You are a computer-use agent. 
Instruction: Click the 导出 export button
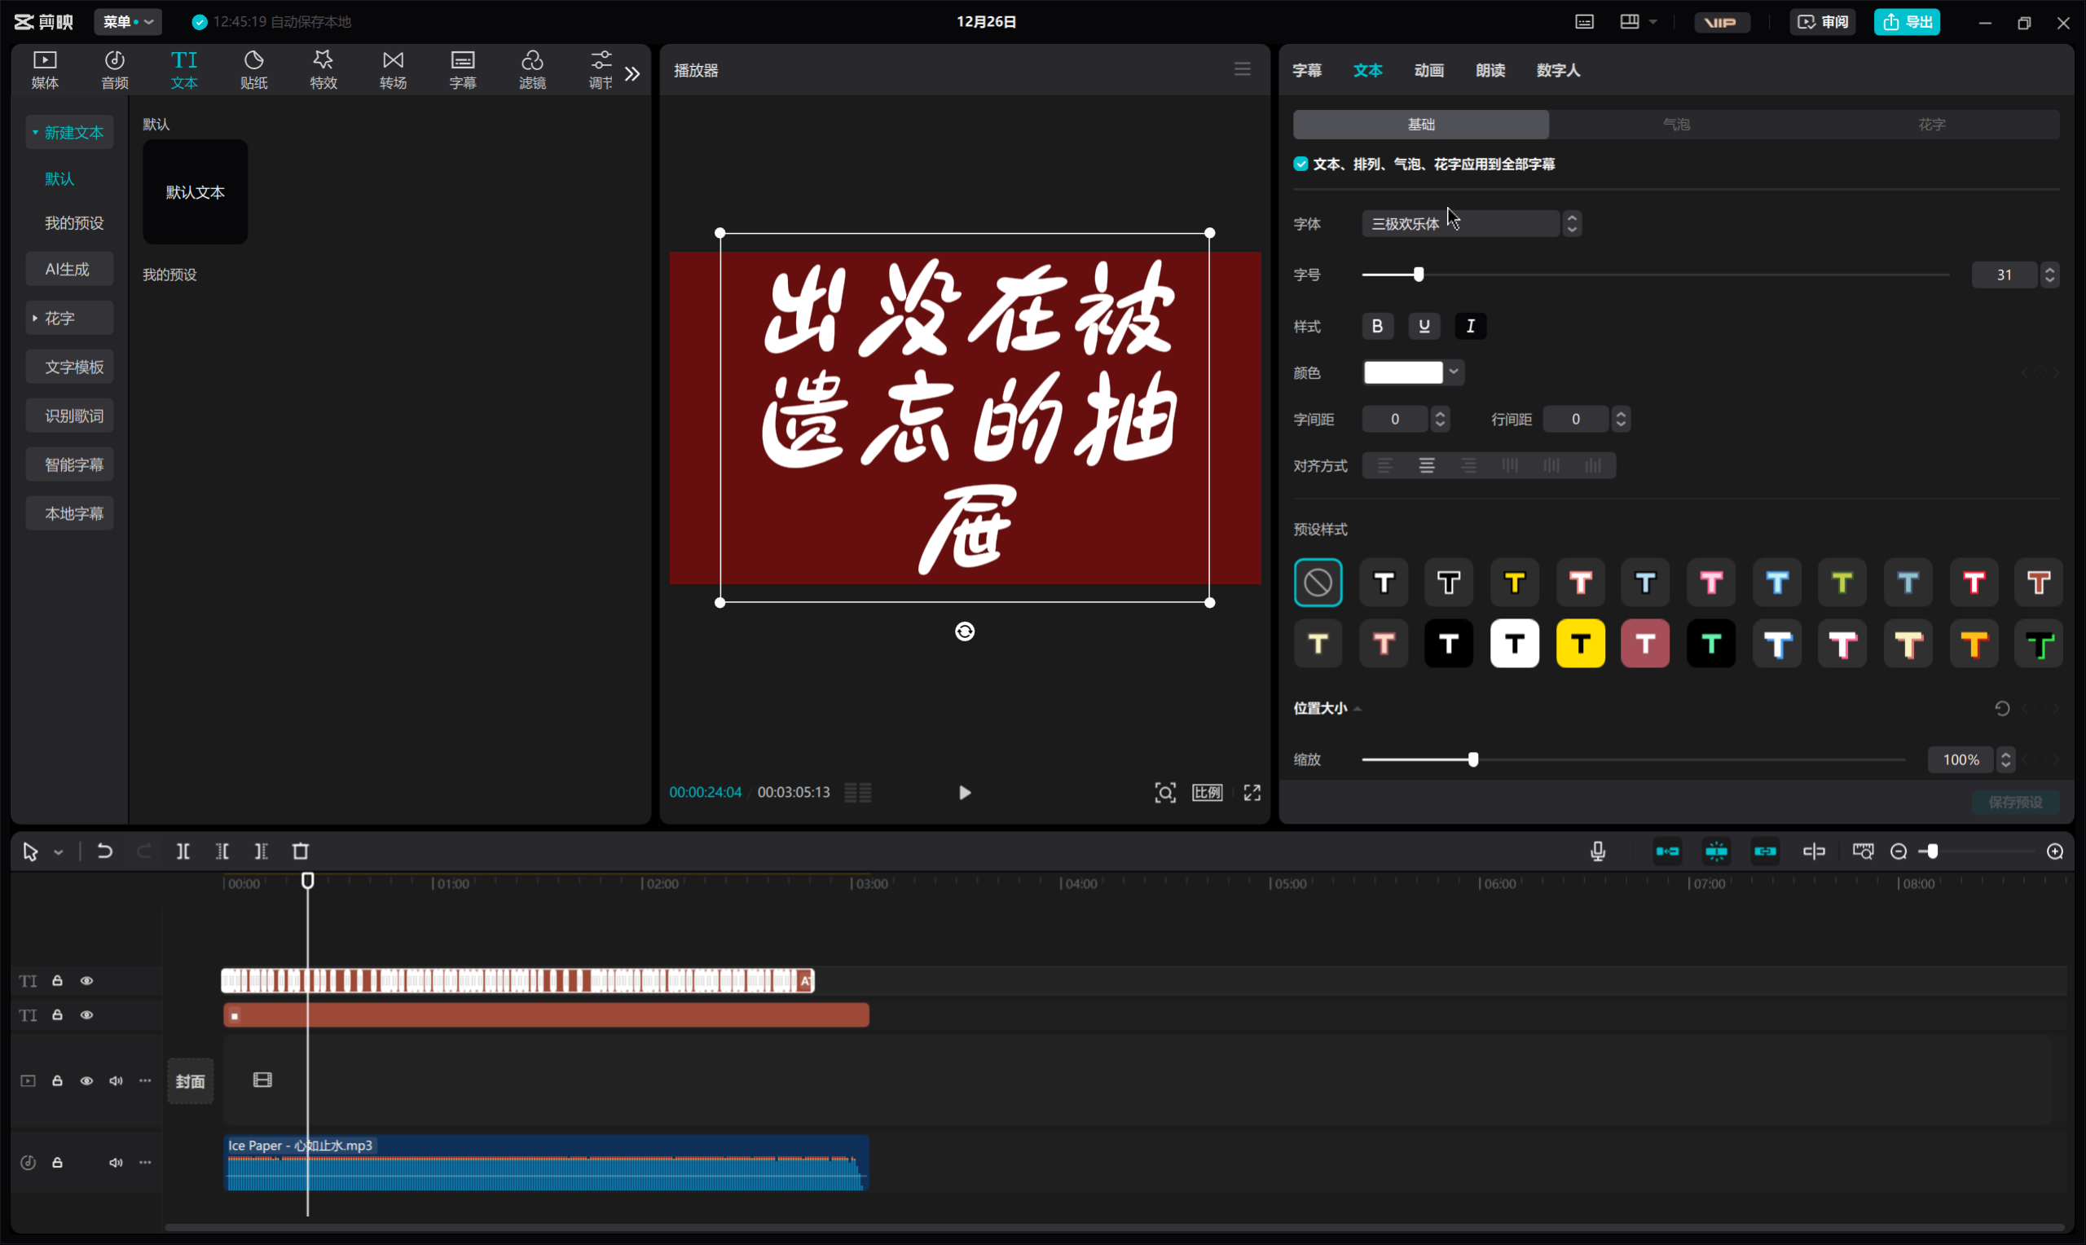coord(1907,22)
